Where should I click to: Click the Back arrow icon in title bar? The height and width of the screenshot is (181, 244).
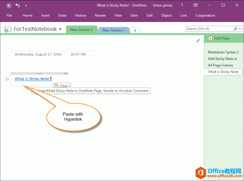[x=9, y=5]
